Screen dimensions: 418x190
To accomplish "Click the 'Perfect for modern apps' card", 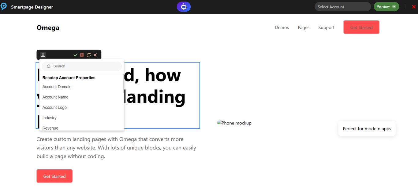I will point(367,128).
